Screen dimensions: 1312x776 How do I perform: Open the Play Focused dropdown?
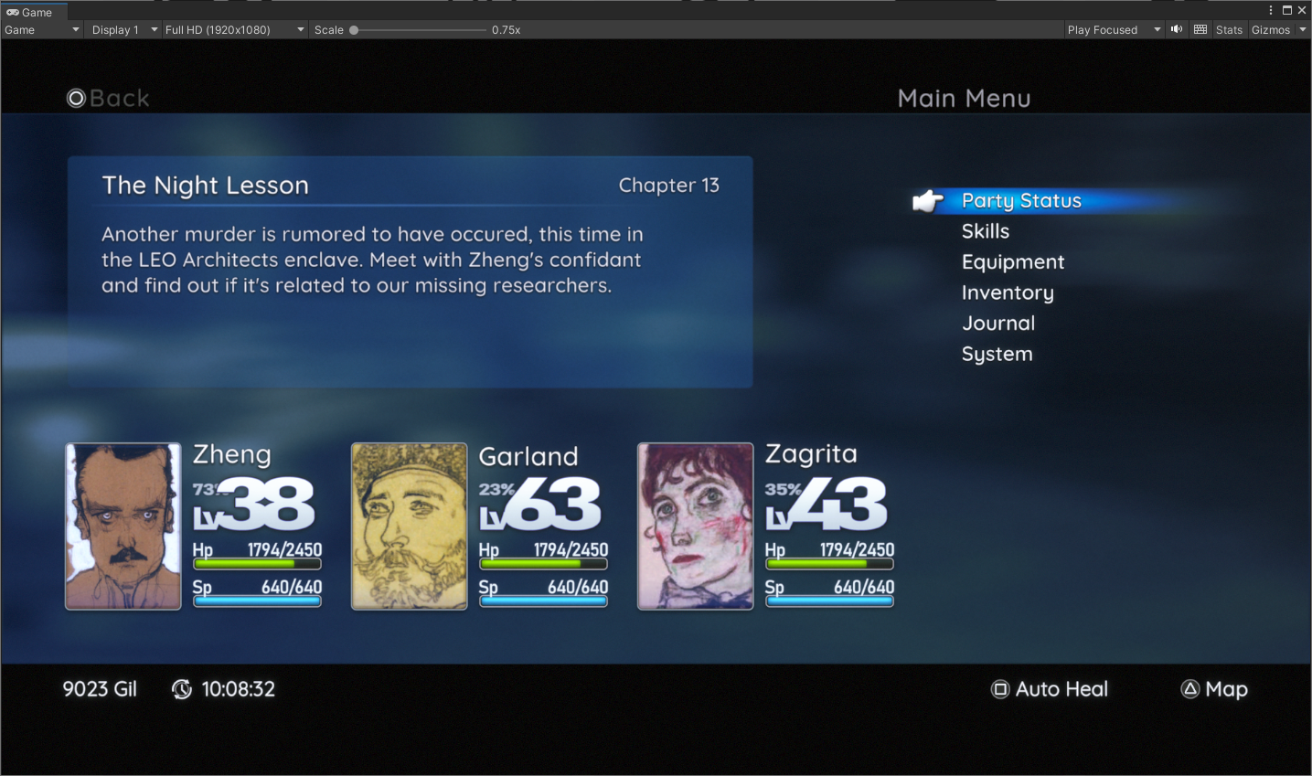pos(1114,29)
